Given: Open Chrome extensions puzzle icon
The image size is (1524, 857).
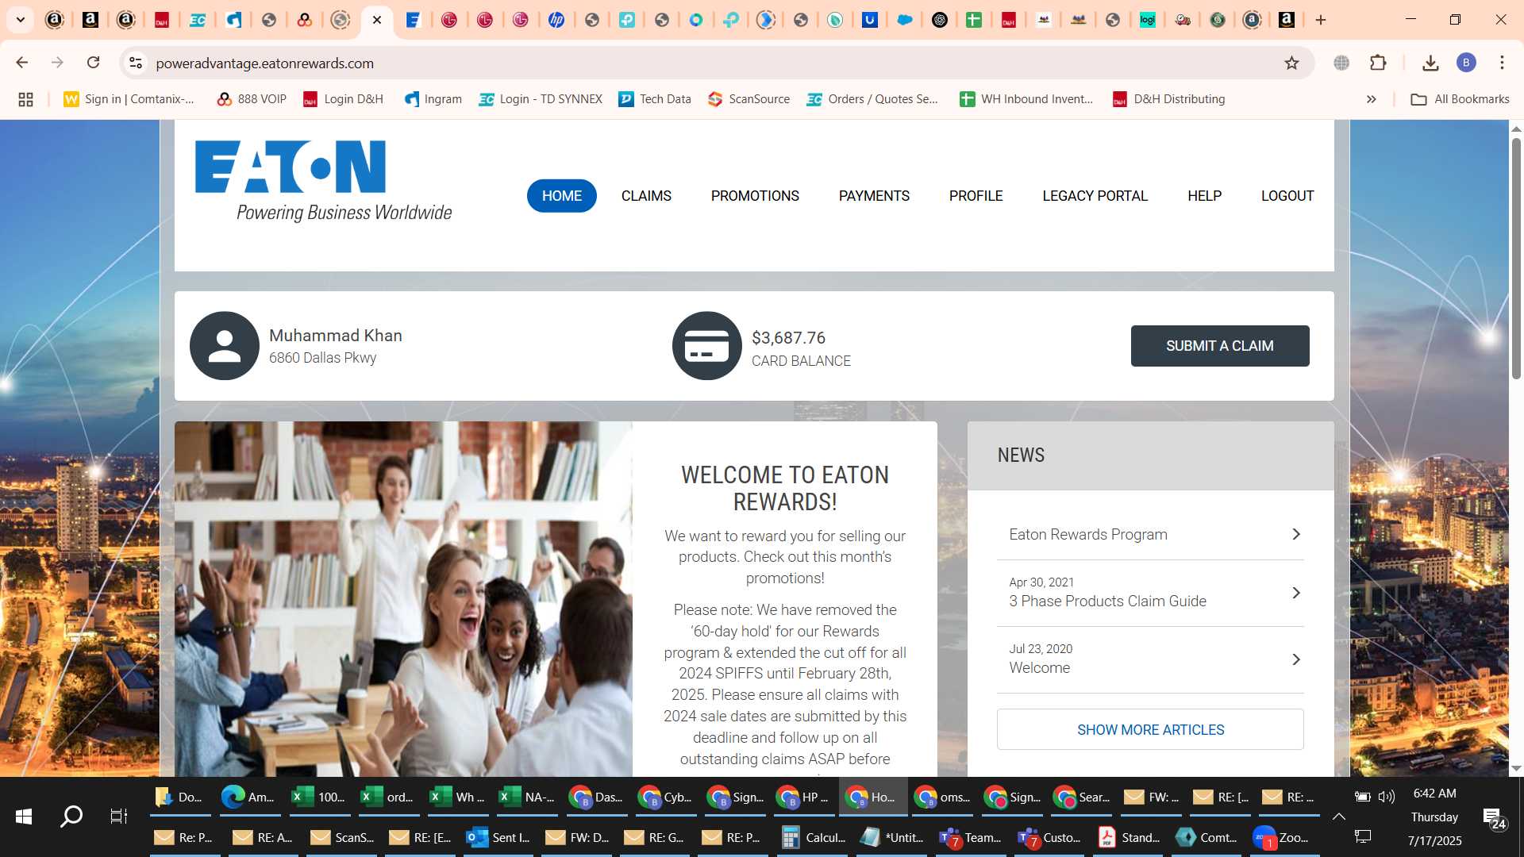Looking at the screenshot, I should coord(1378,63).
